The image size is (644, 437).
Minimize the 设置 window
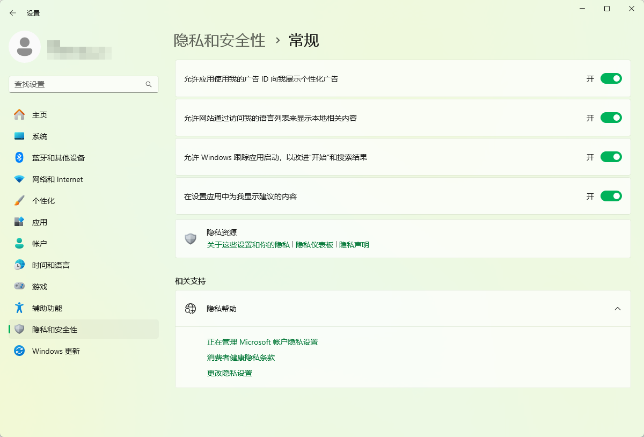[582, 9]
